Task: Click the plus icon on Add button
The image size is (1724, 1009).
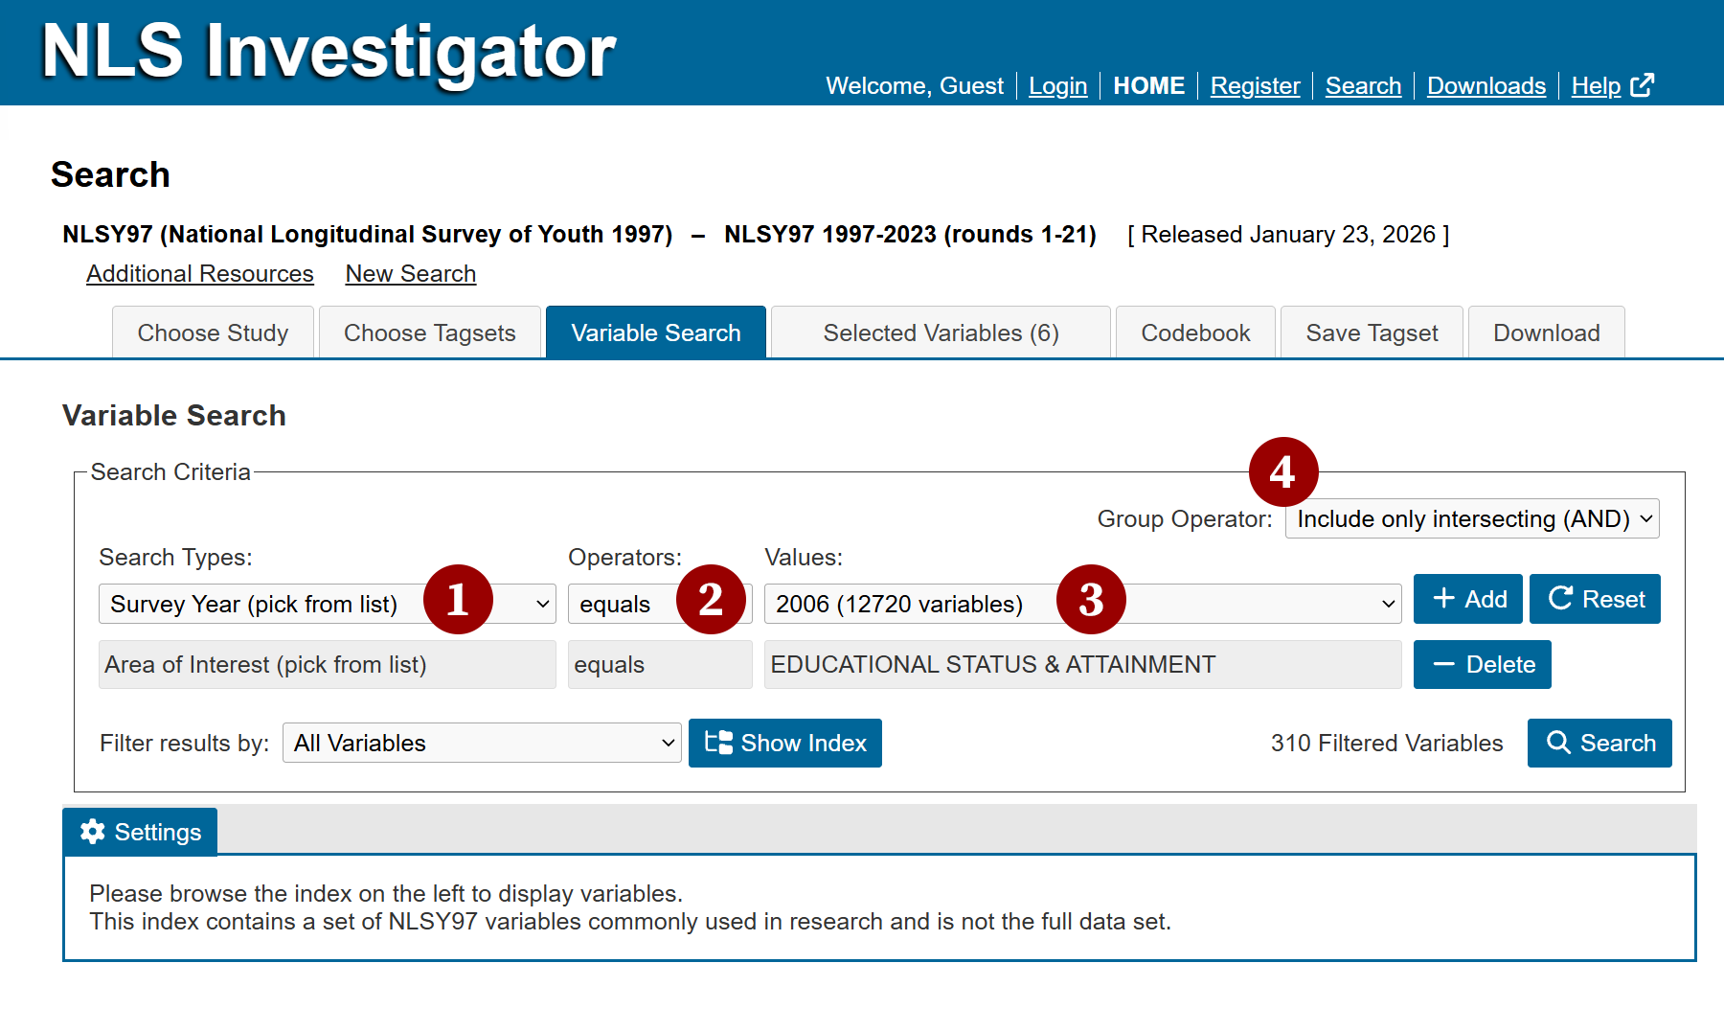Action: pos(1443,599)
